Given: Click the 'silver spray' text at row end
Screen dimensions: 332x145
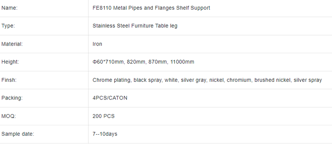Looking at the screenshot, I should pyautogui.click(x=308, y=80).
